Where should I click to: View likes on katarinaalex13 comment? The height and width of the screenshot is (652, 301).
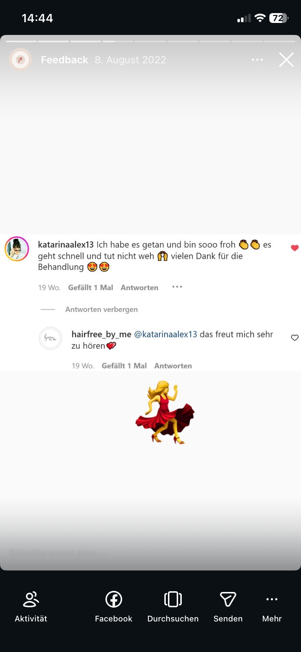(91, 287)
